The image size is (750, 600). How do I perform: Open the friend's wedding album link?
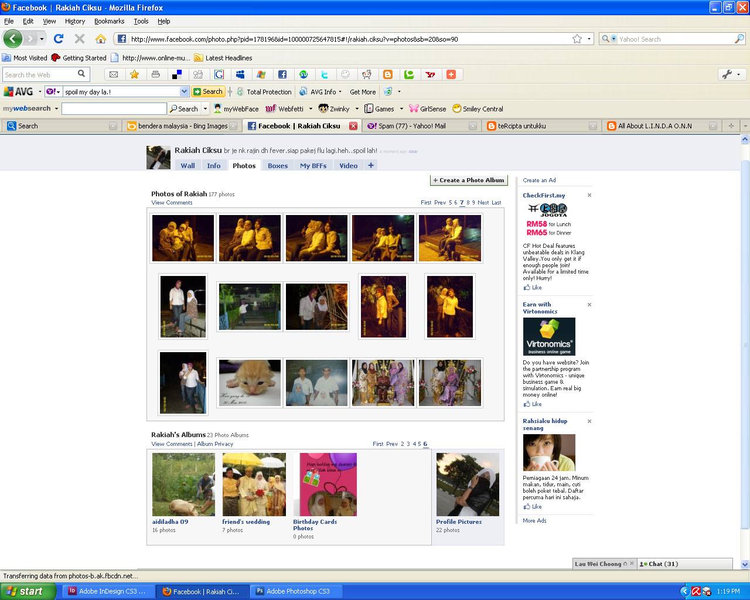pos(246,521)
